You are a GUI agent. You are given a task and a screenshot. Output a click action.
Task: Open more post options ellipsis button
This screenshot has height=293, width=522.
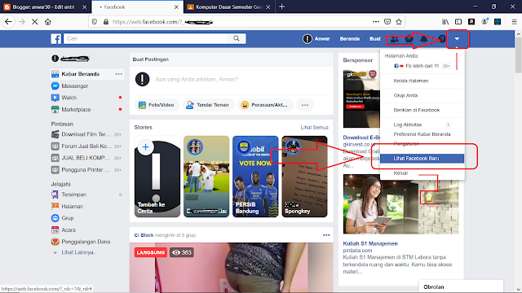(305, 105)
